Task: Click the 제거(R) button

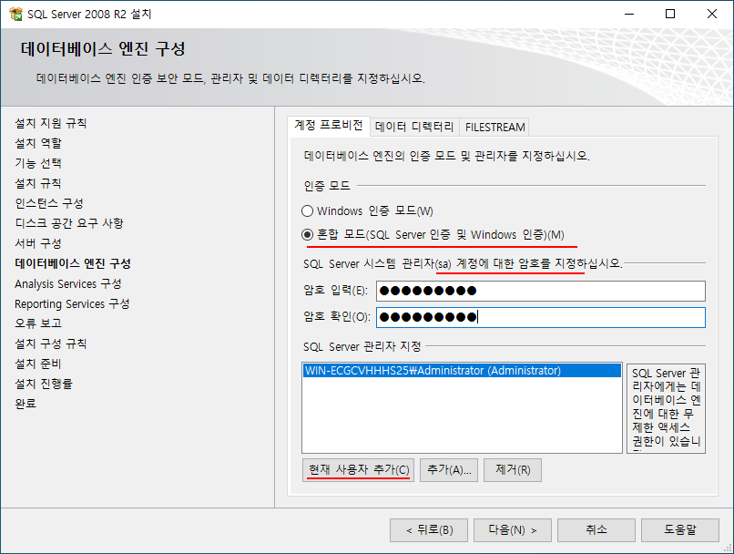Action: (x=513, y=469)
